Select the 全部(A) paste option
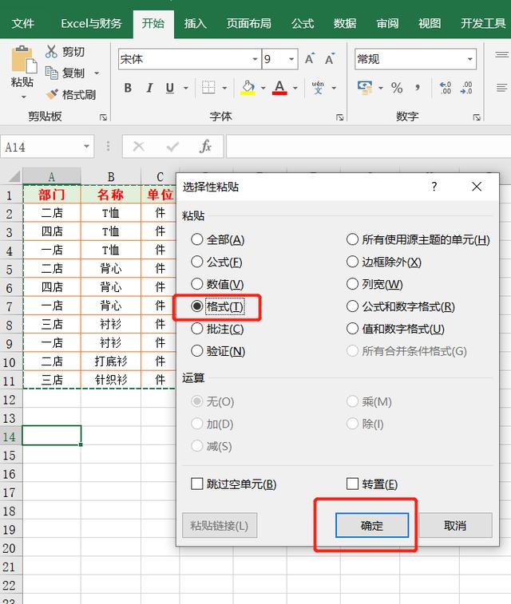Screen dimensions: 511x604 coord(217,239)
